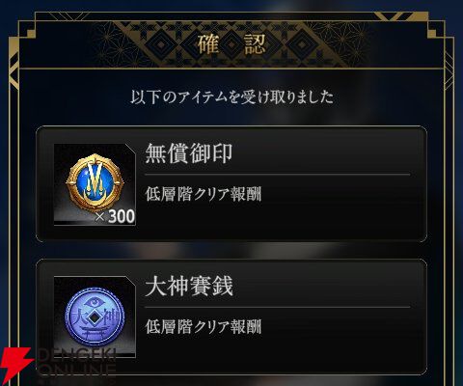Click the divider line below 大神賽銭 name
The image size is (463, 386).
click(x=278, y=307)
